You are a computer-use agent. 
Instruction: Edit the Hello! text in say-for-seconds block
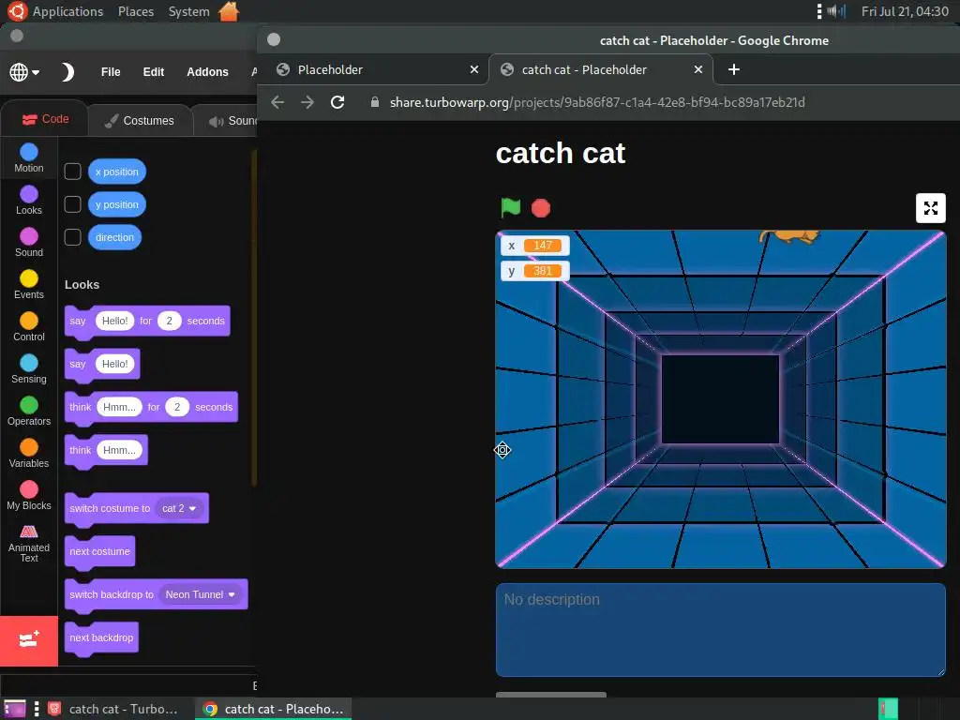coord(114,321)
